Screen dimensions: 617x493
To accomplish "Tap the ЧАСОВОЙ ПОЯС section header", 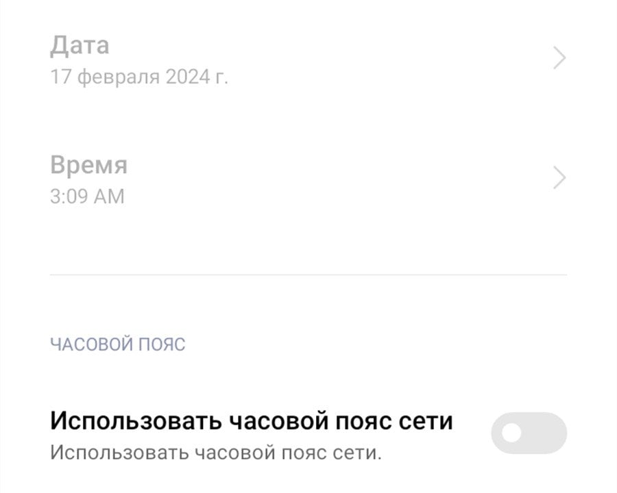I will coord(118,344).
